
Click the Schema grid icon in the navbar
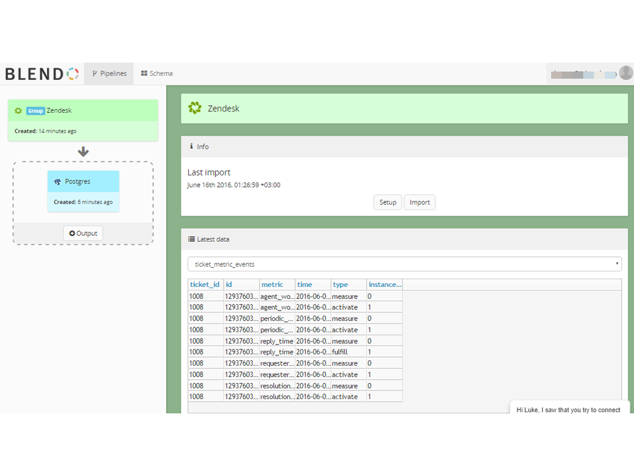144,73
